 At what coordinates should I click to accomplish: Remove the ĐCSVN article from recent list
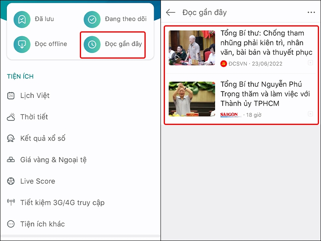pyautogui.click(x=310, y=63)
